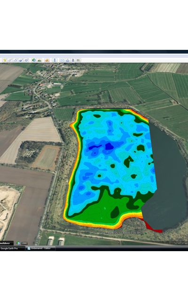Click the Email envelope icon
Viewport: 188px width, 301px height.
(62, 60)
